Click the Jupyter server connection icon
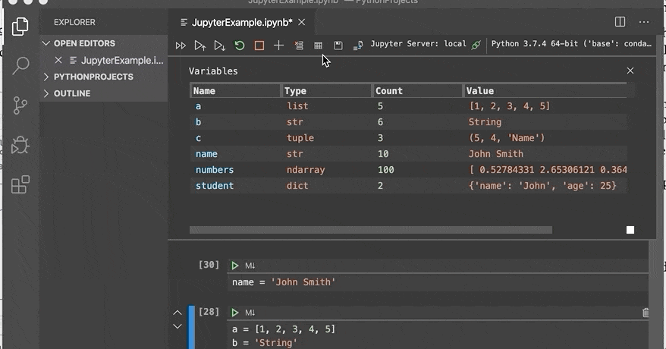 click(476, 44)
